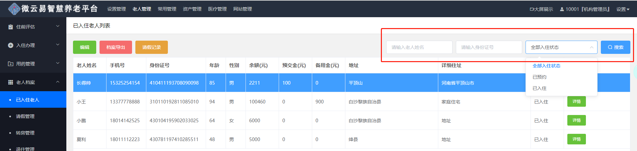Choose 已预约 from the status list
The image size is (637, 151).
pos(539,77)
